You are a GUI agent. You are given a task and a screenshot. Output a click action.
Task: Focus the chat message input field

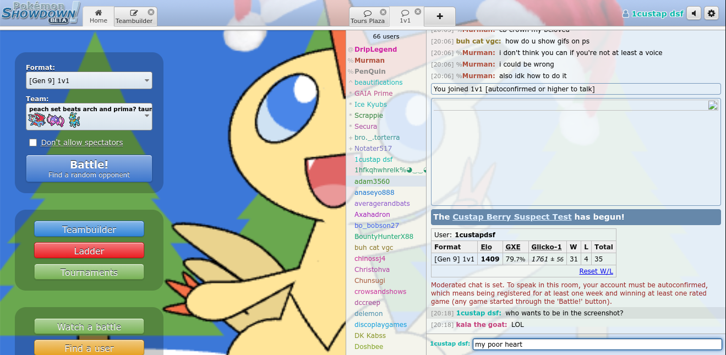point(597,344)
